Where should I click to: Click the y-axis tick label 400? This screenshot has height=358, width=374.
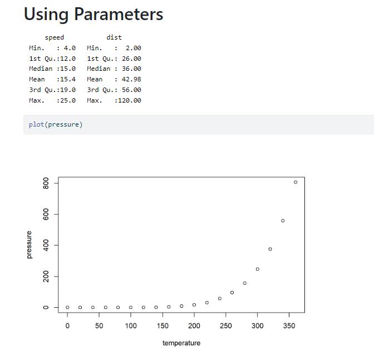click(46, 245)
